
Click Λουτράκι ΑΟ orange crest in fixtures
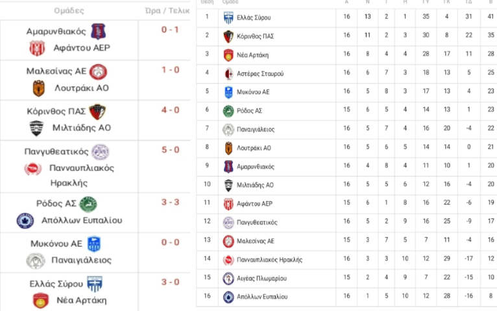coord(39,88)
